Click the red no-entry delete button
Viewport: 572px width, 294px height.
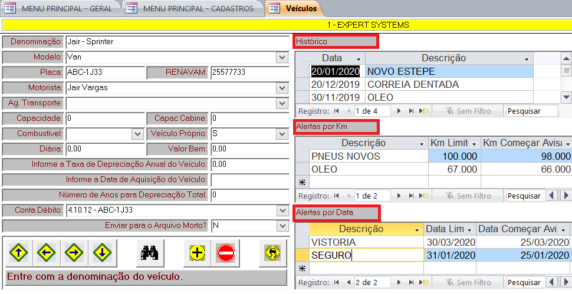pos(225,253)
